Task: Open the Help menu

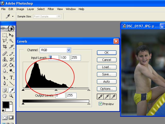Action: click(81, 9)
